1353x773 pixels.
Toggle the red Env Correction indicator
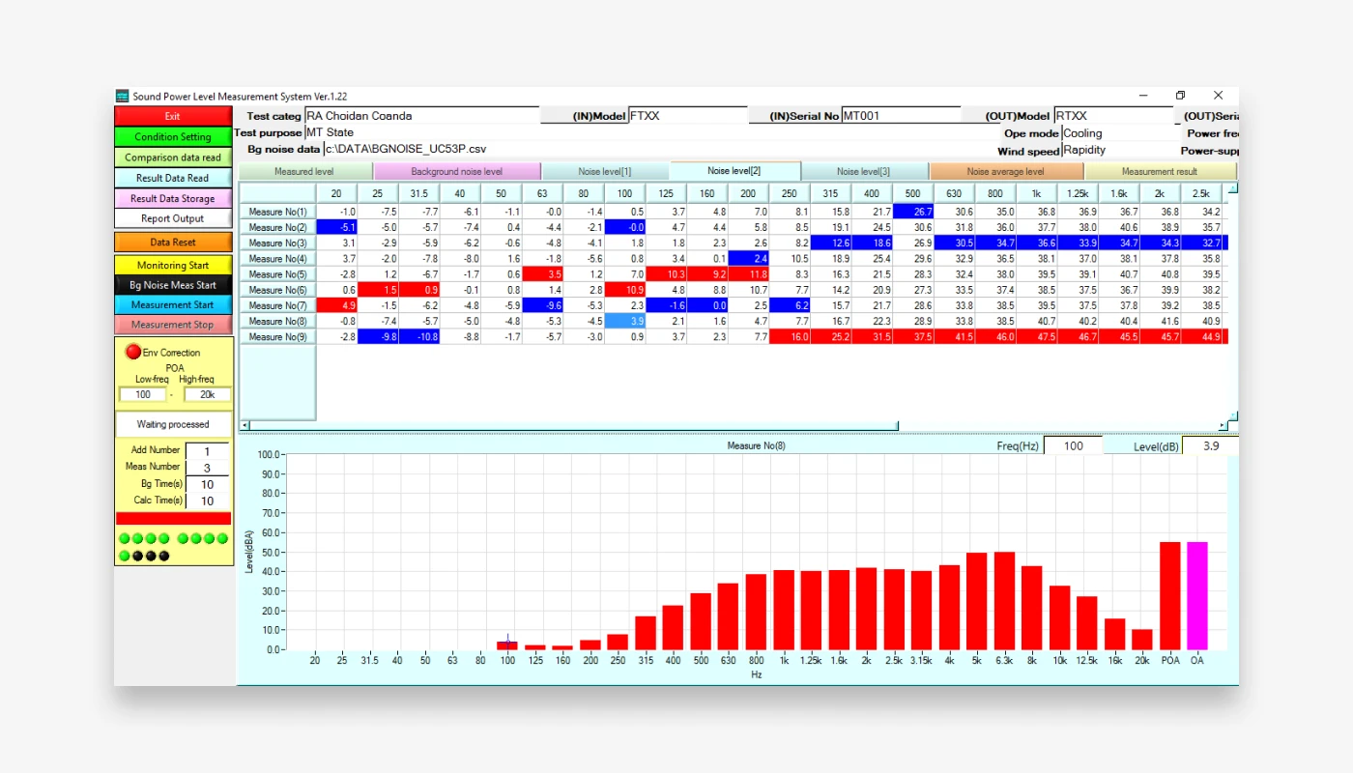[x=133, y=353]
